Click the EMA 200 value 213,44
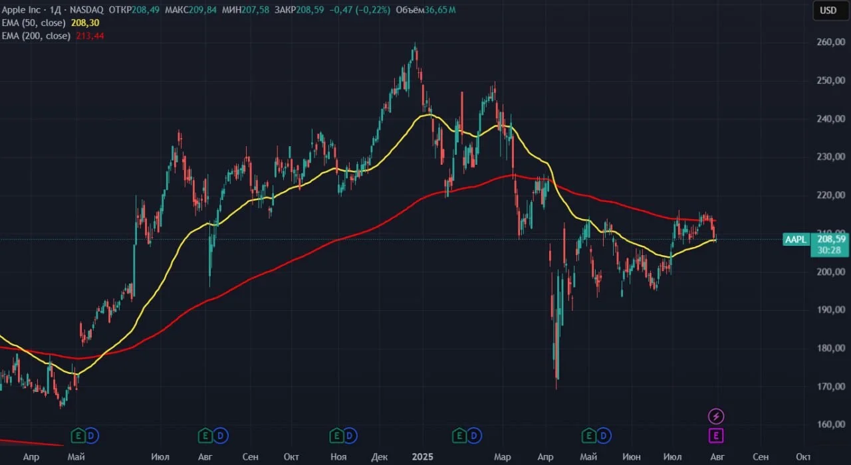The height and width of the screenshot is (465, 851). pyautogui.click(x=91, y=36)
